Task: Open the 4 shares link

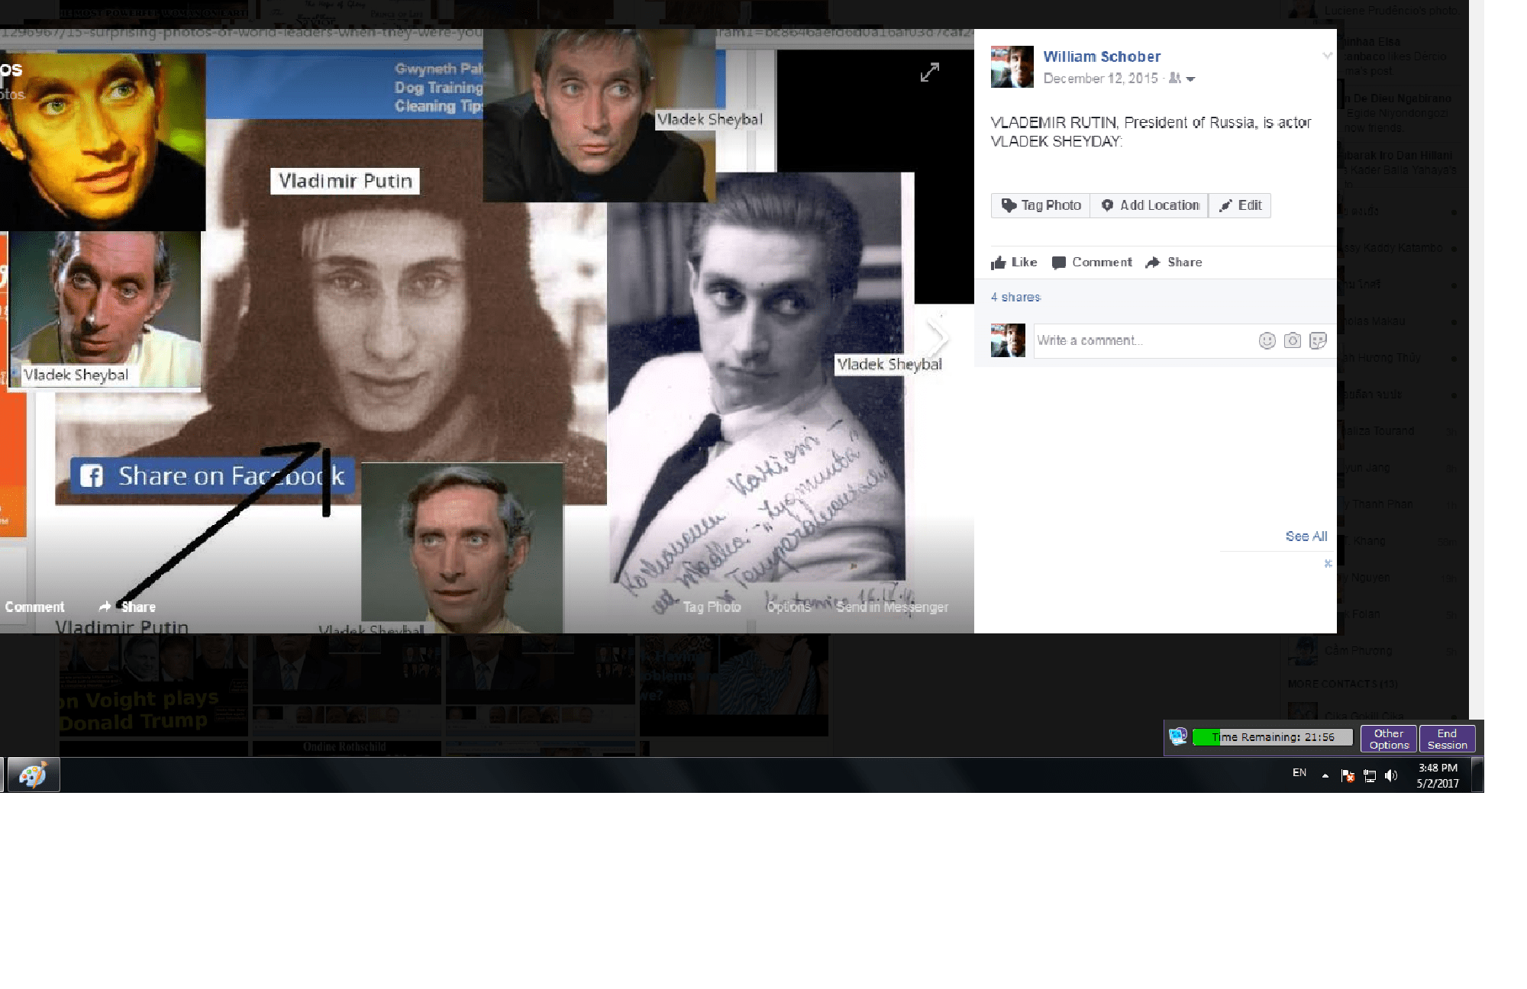Action: tap(1015, 298)
